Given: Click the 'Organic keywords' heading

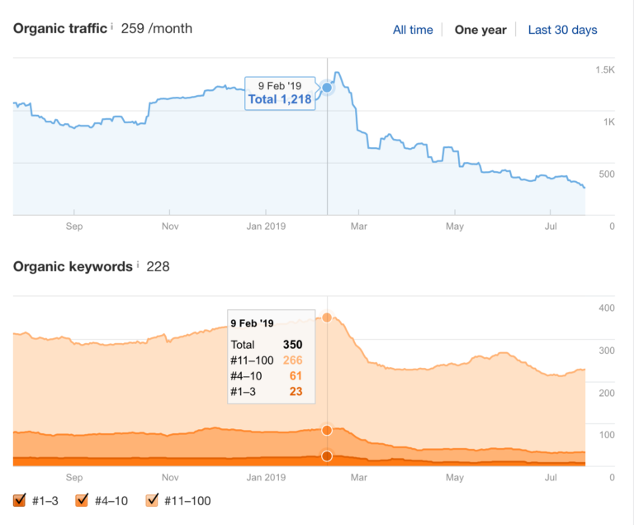Looking at the screenshot, I should (x=73, y=266).
